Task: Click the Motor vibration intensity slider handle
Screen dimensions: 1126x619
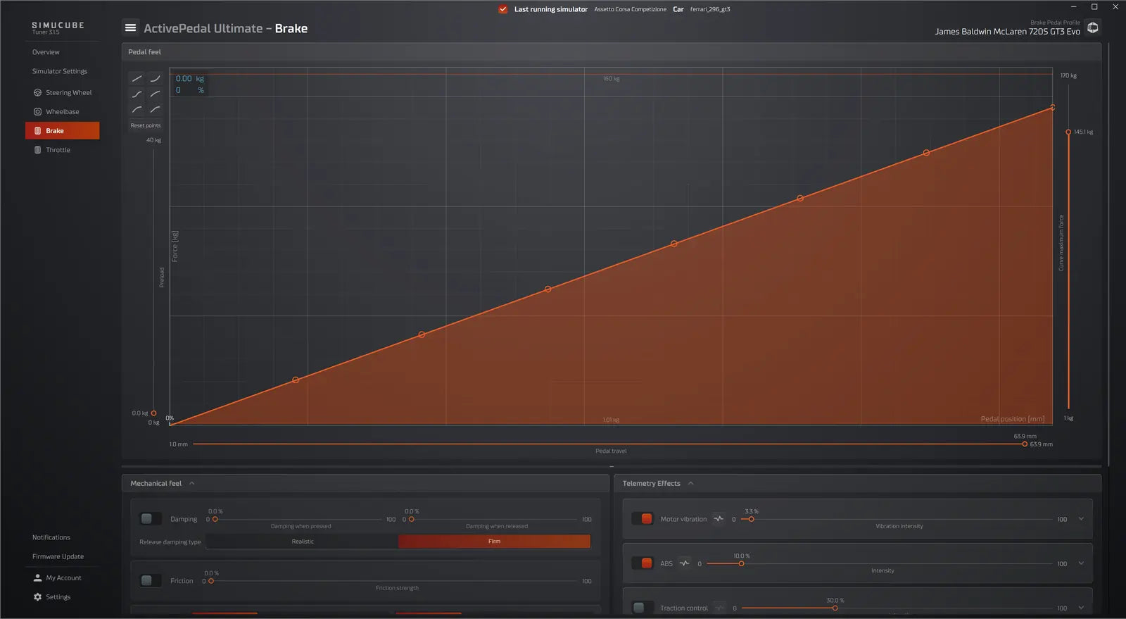Action: (751, 519)
